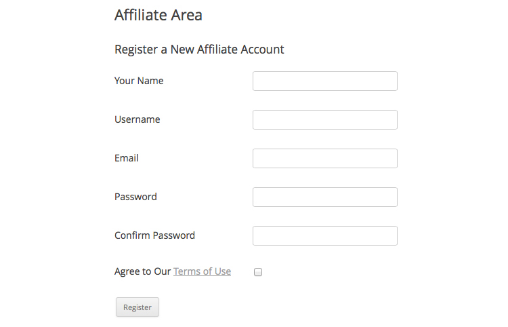
Task: Tick the terms agreement box
Action: click(x=258, y=272)
